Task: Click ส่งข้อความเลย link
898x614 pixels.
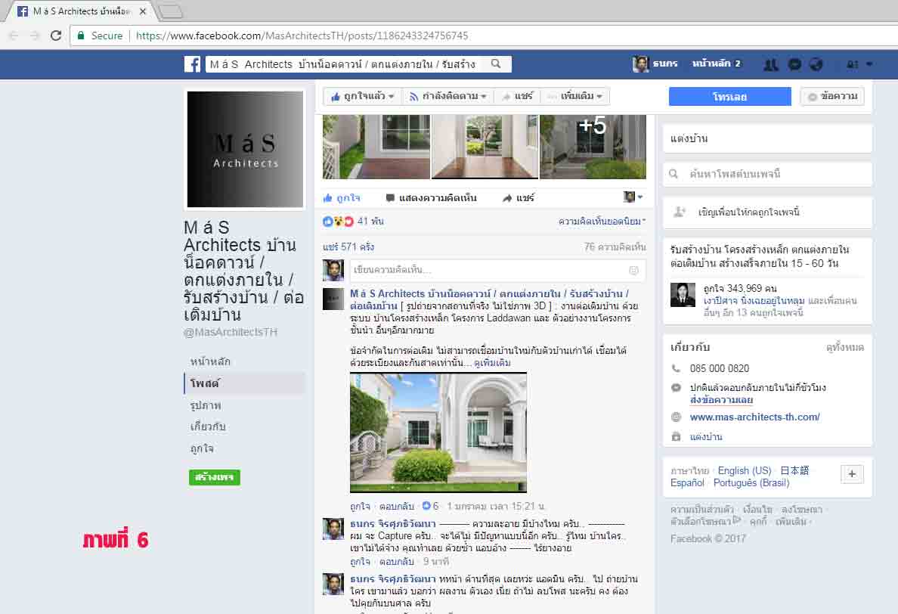Action: [x=722, y=400]
